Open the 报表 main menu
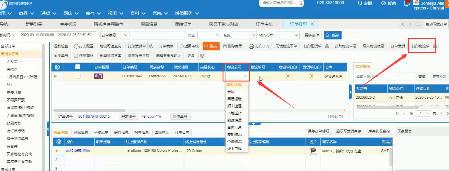449x171 pixels. [115, 13]
